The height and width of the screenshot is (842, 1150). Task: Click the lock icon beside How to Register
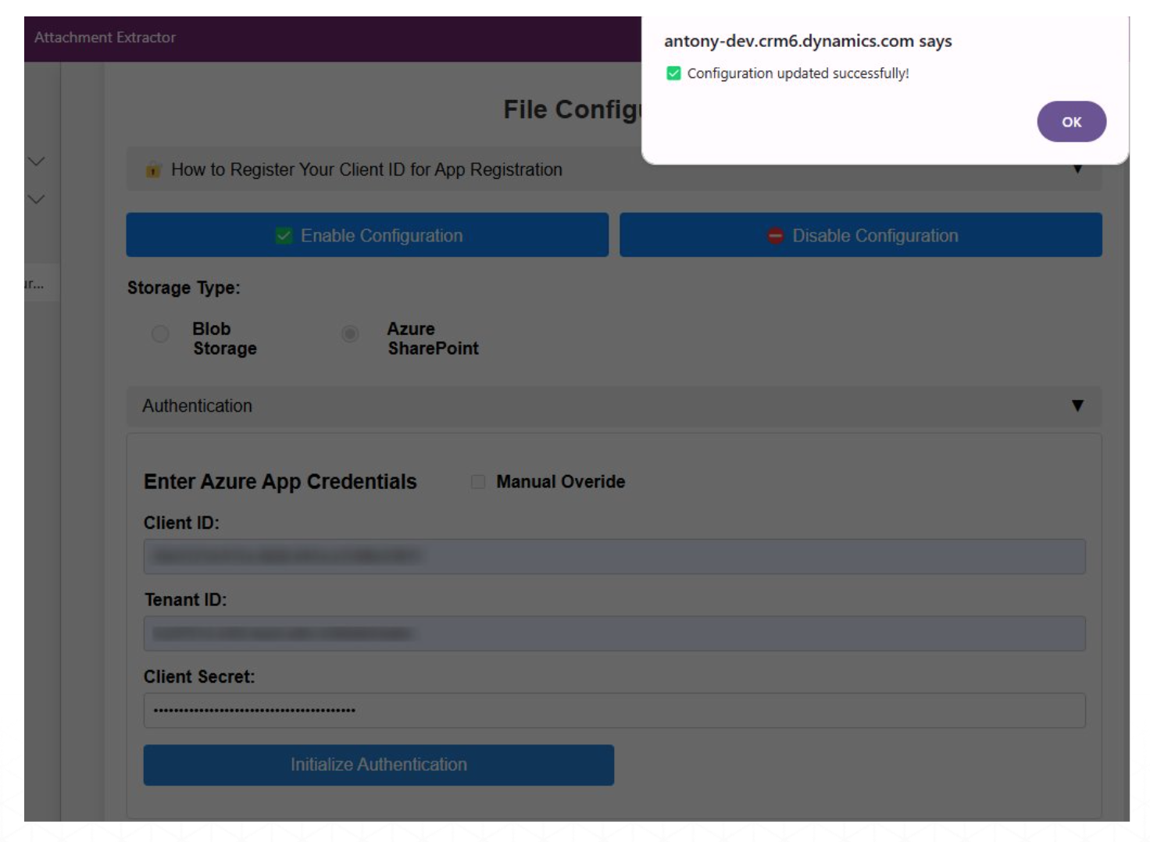(153, 169)
